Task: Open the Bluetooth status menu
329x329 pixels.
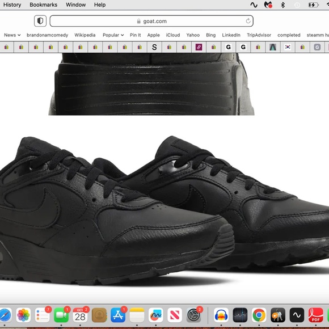Action: pos(282,5)
